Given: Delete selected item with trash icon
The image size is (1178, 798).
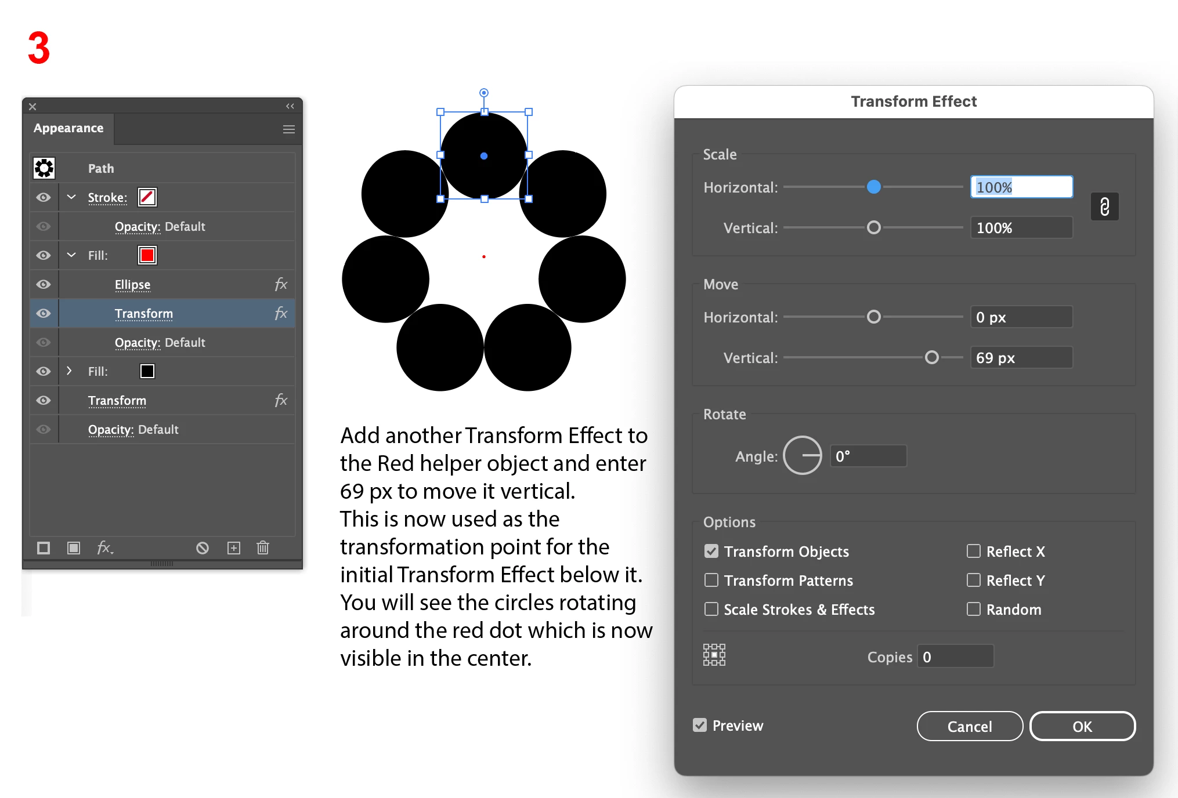Looking at the screenshot, I should point(263,548).
